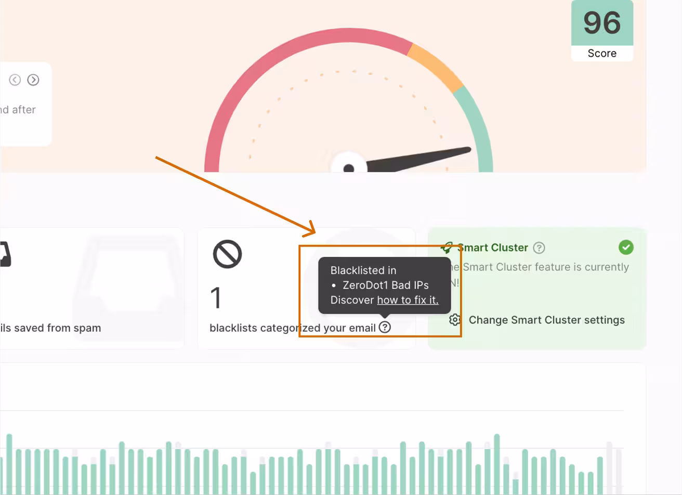Click the Smart Cluster heading
Screen dimensions: 682x495
(492, 248)
